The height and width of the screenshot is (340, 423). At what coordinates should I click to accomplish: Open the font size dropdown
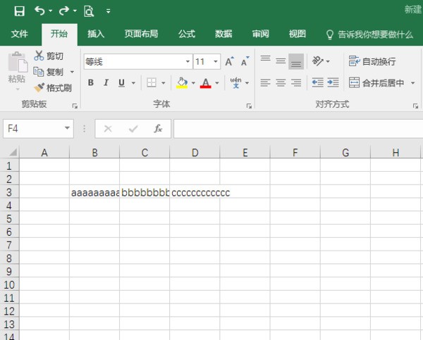pos(216,62)
